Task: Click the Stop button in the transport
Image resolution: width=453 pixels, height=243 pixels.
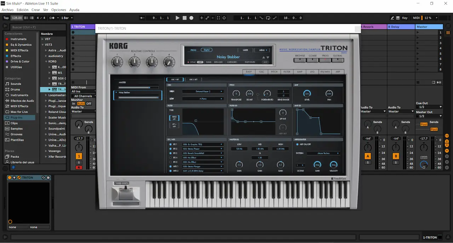Action: click(x=184, y=18)
